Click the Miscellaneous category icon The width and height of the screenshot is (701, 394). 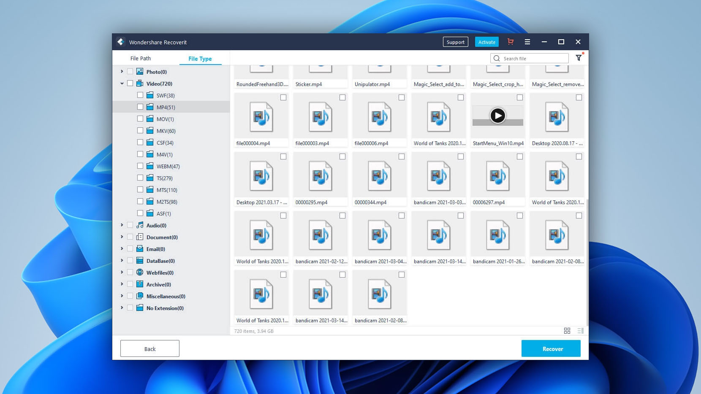(140, 296)
